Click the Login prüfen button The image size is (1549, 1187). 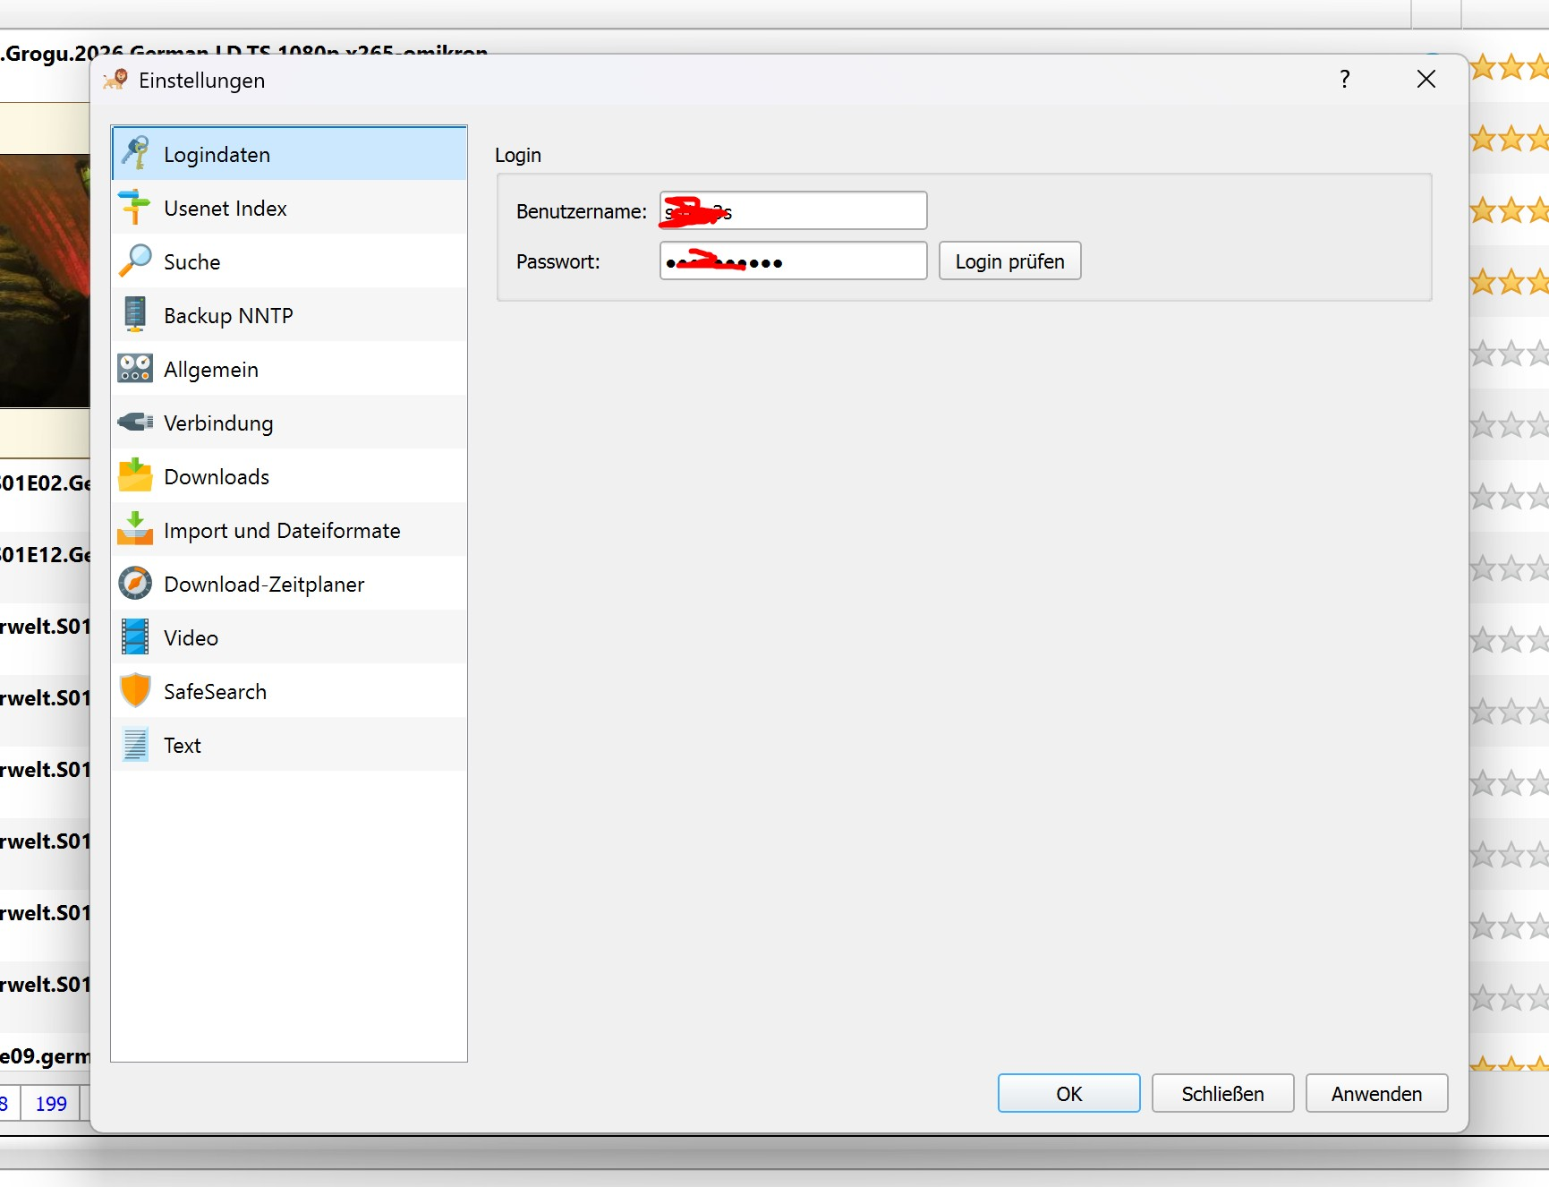click(x=1009, y=261)
